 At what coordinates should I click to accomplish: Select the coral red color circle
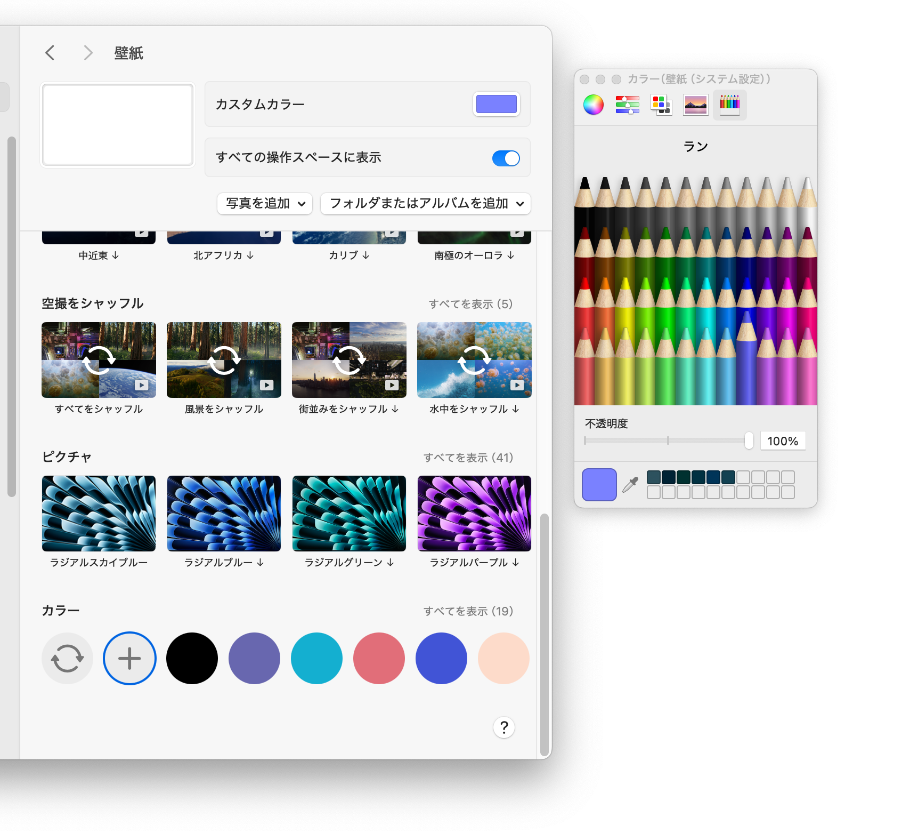(379, 659)
